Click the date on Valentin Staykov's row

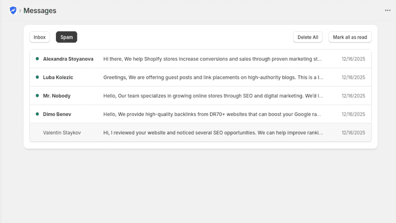pyautogui.click(x=353, y=133)
